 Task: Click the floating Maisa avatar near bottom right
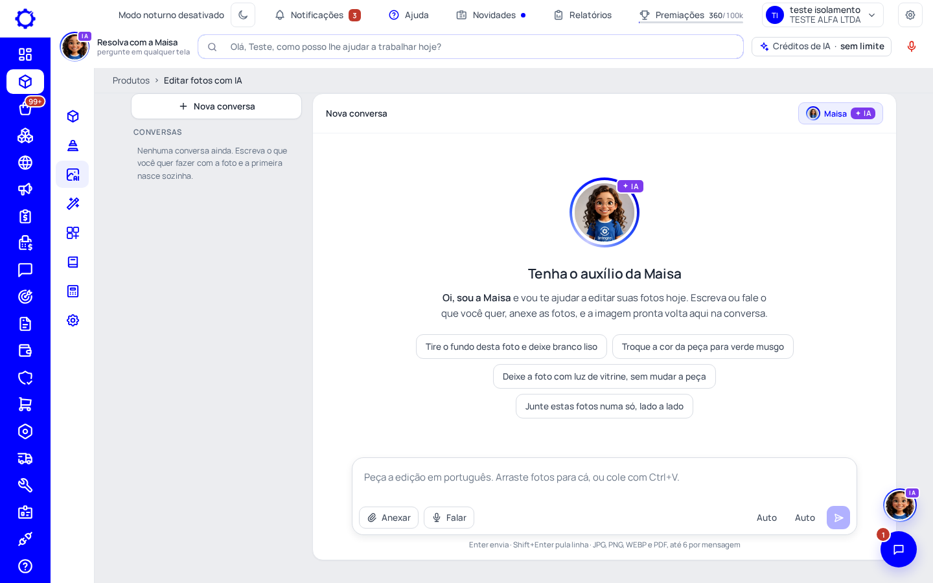(x=900, y=505)
